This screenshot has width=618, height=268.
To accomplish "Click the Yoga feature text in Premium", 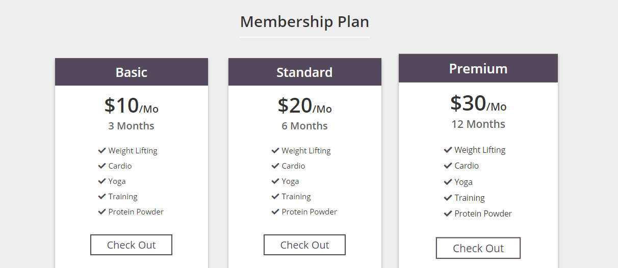I will tap(463, 182).
